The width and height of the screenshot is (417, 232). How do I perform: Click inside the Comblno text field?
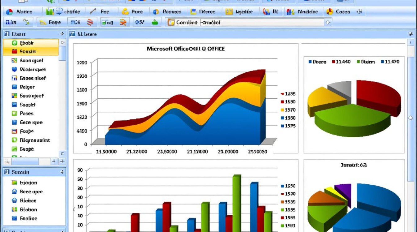coord(250,22)
